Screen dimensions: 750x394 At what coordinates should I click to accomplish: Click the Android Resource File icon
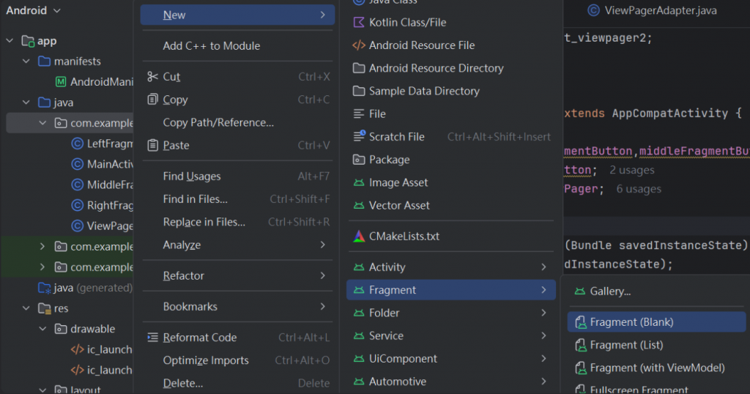[359, 45]
